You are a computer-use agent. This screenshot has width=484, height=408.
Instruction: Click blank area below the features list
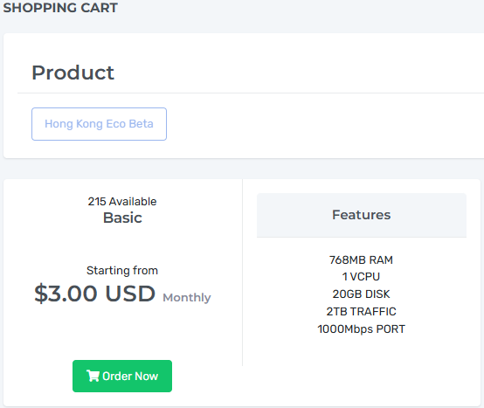361,370
